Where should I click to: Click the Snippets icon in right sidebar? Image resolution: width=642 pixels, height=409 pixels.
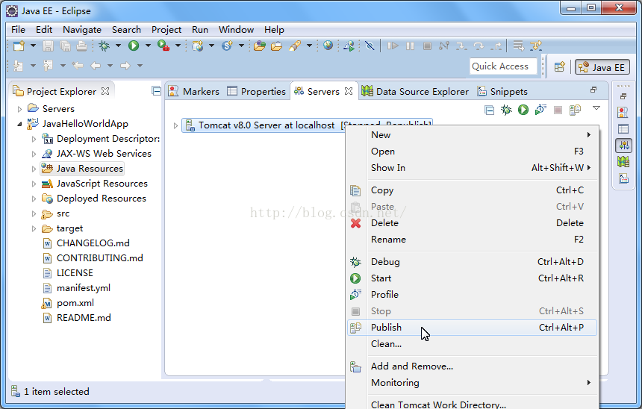click(x=623, y=178)
